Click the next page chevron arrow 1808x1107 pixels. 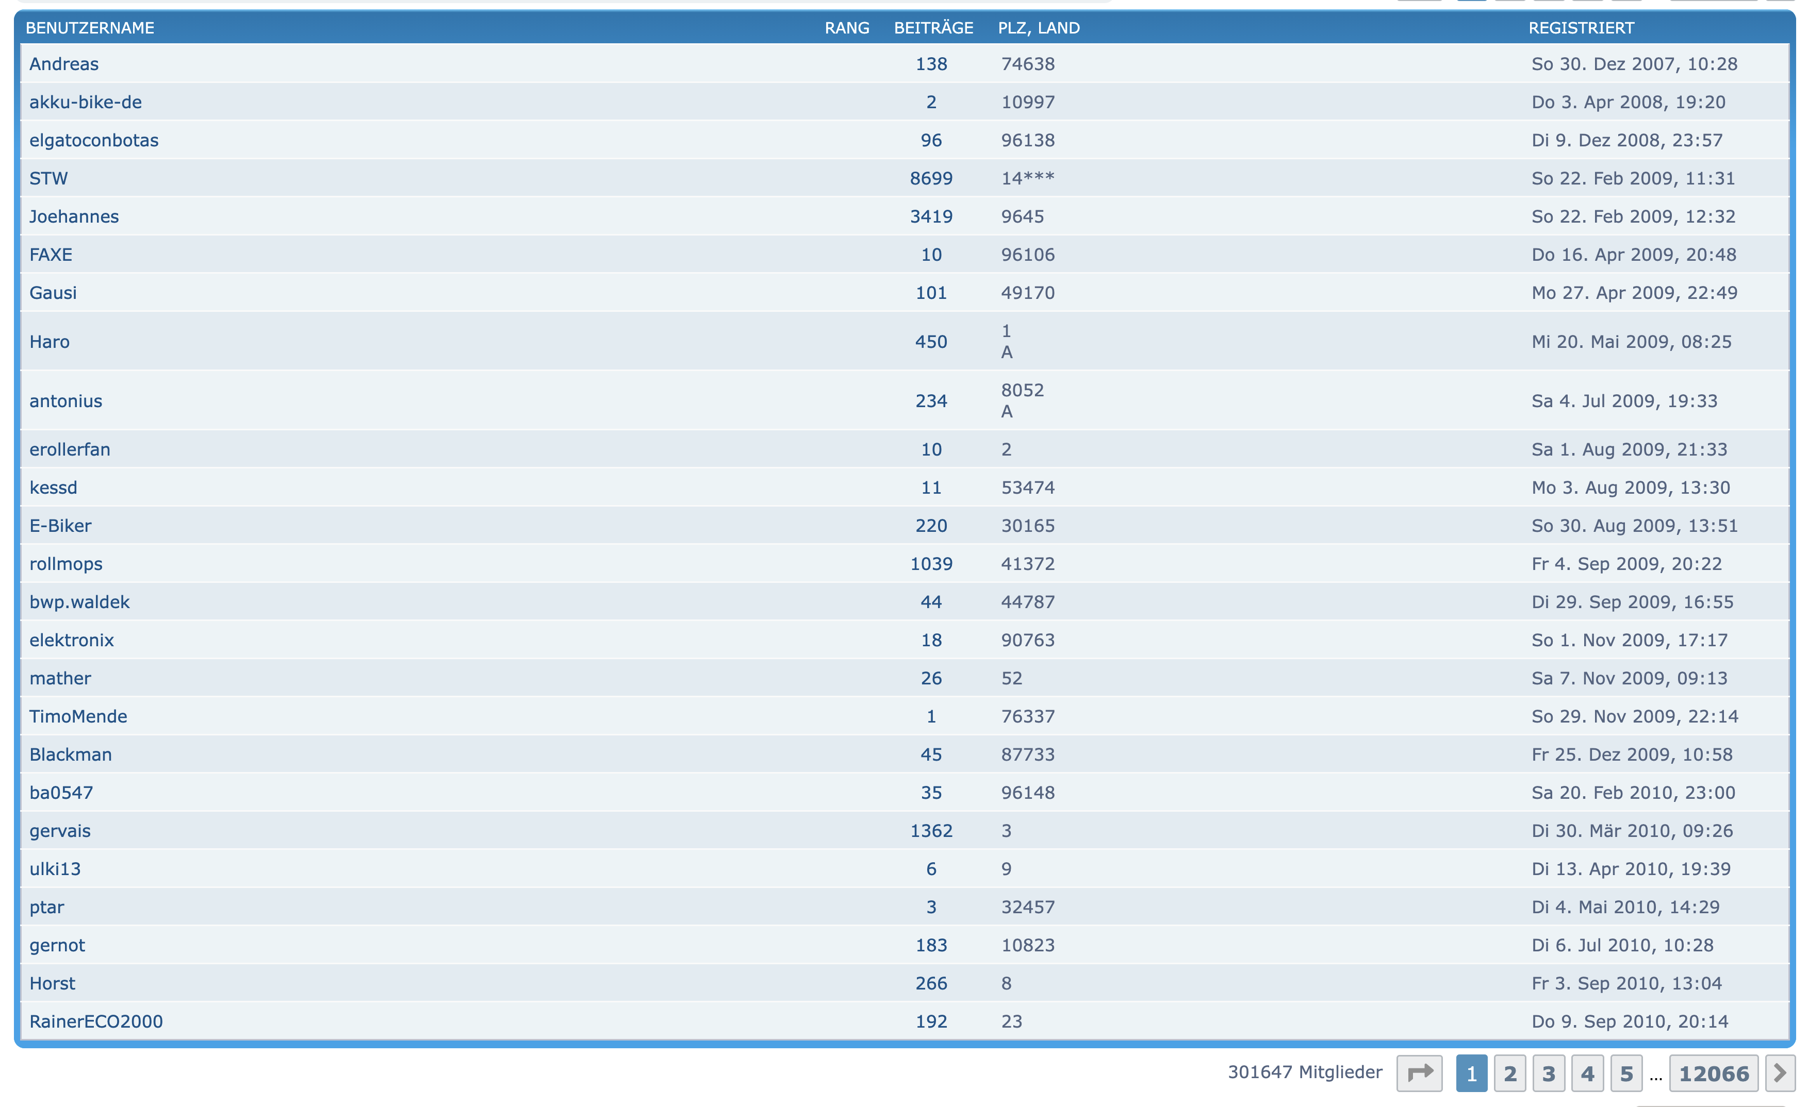tap(1780, 1074)
